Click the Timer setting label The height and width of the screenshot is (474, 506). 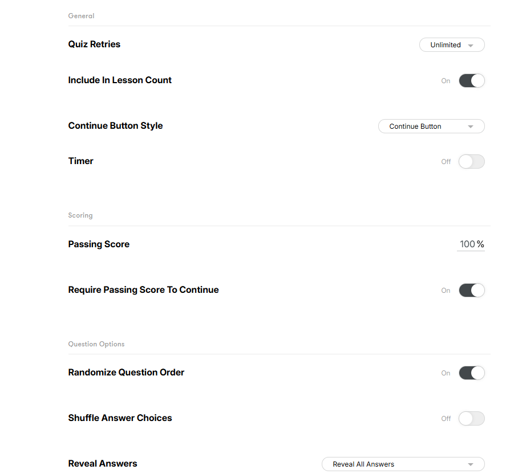[80, 161]
